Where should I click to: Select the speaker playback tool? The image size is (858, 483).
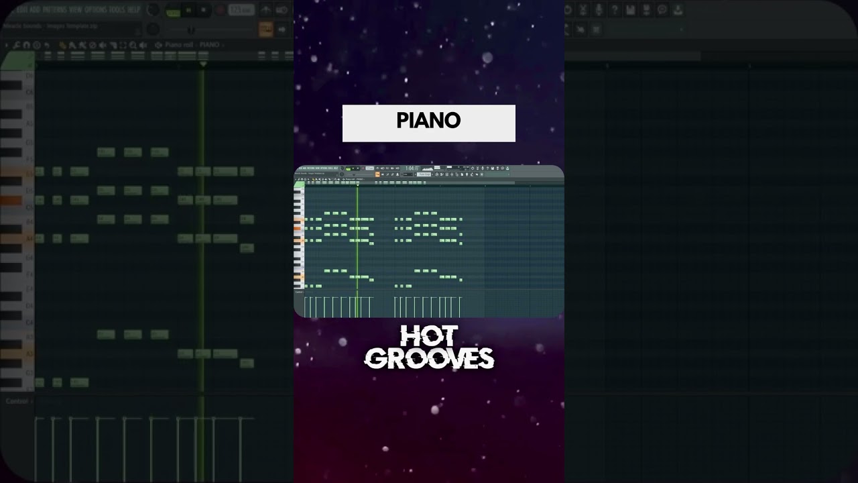pyautogui.click(x=143, y=45)
